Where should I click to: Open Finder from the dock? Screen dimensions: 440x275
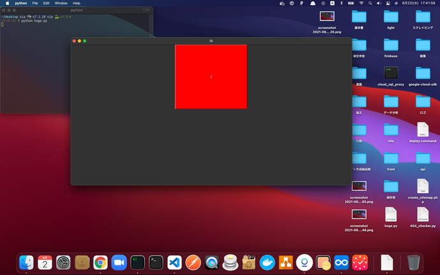pyautogui.click(x=26, y=262)
